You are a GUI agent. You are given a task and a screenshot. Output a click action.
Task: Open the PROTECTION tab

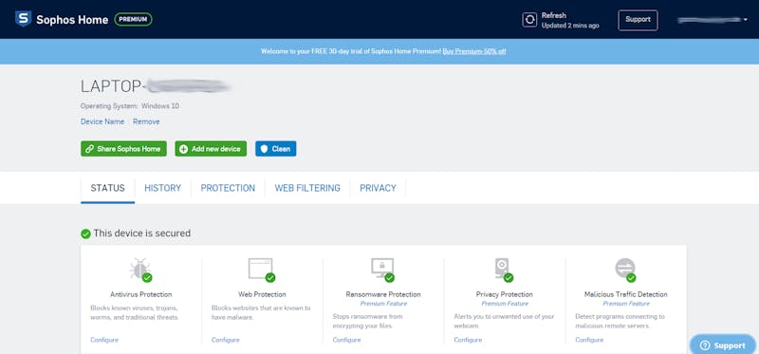click(x=228, y=188)
